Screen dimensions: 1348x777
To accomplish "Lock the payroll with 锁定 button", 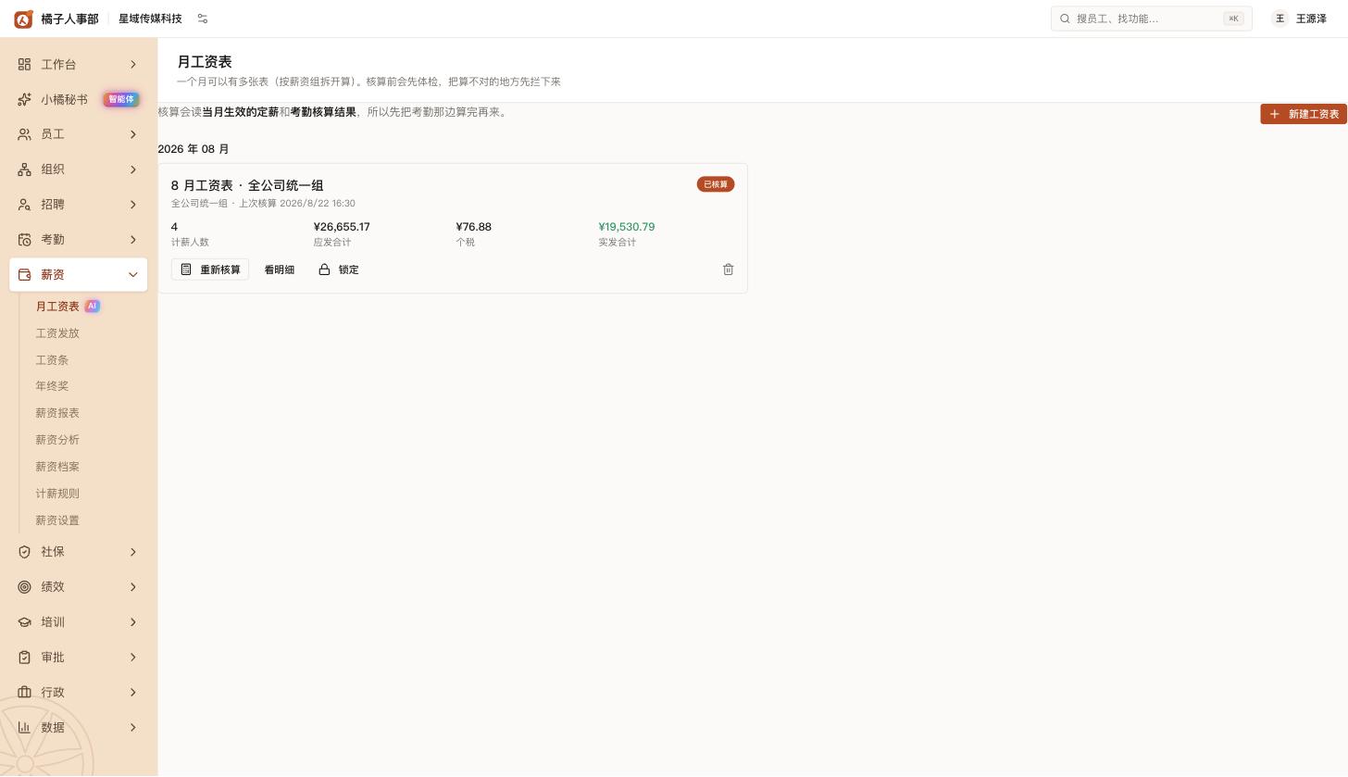I will (x=339, y=269).
